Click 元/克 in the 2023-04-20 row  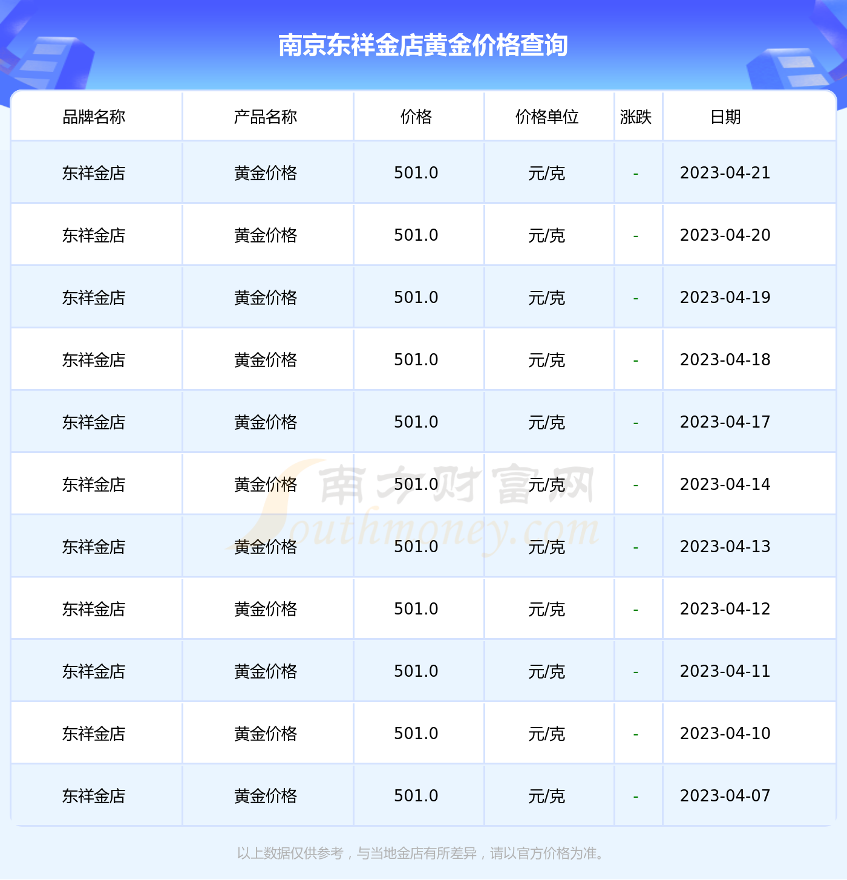[x=547, y=236]
